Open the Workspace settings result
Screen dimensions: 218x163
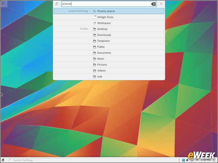coord(109,23)
